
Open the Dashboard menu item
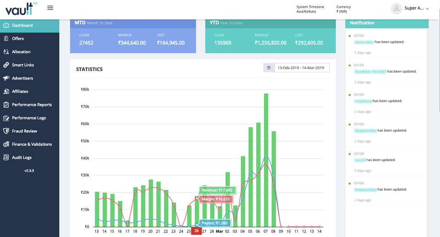coord(22,26)
